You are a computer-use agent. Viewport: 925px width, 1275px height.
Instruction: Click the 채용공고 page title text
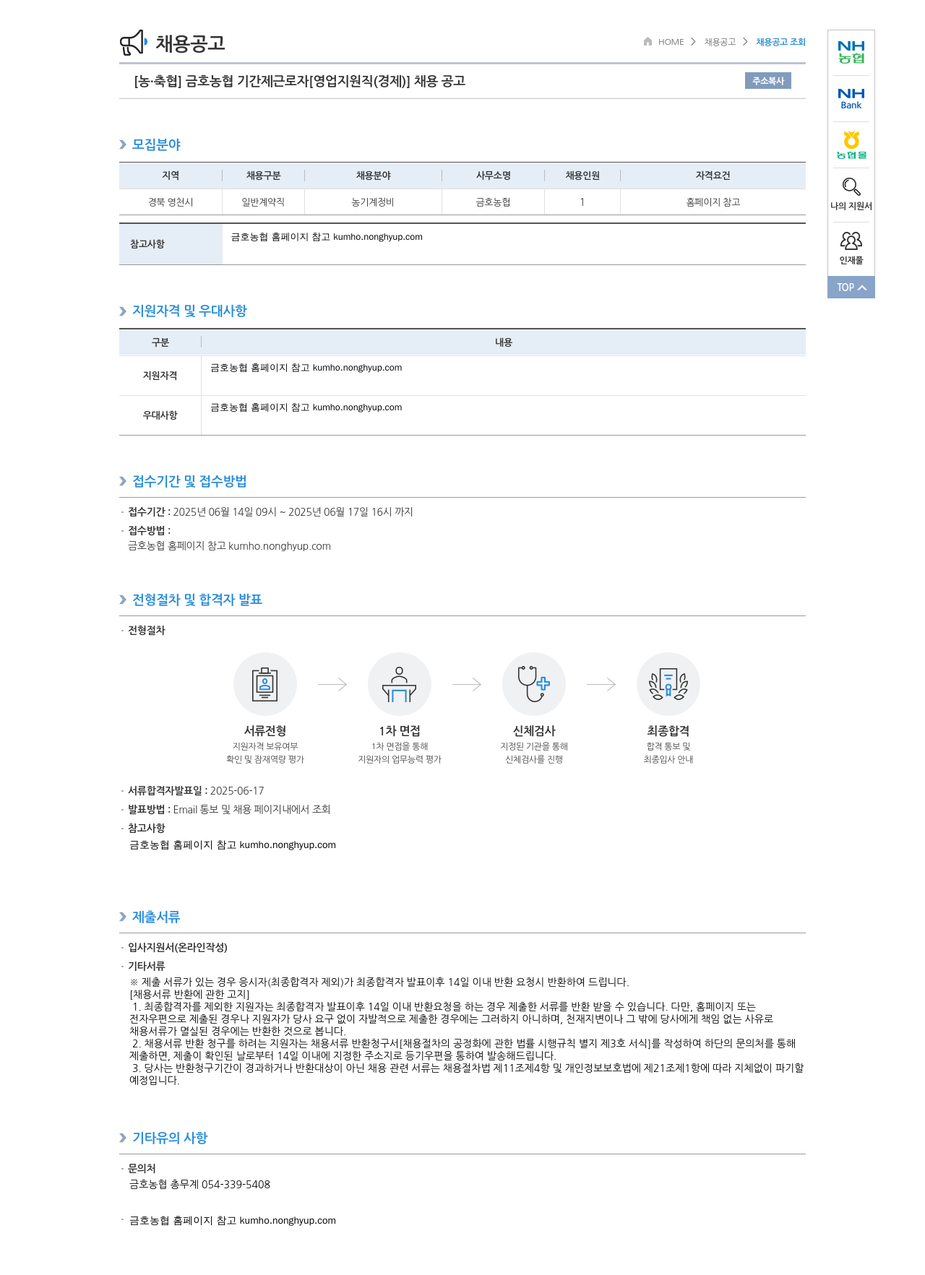(190, 43)
